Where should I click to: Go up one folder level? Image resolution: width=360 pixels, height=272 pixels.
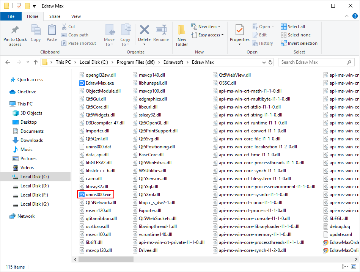click(36, 62)
